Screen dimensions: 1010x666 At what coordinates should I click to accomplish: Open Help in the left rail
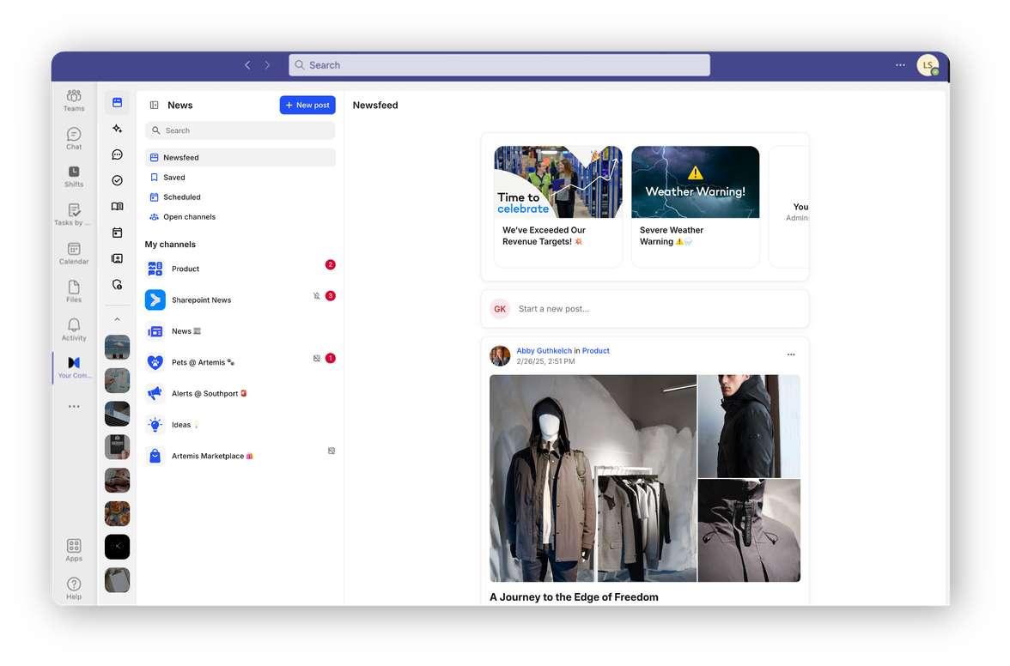pyautogui.click(x=74, y=588)
